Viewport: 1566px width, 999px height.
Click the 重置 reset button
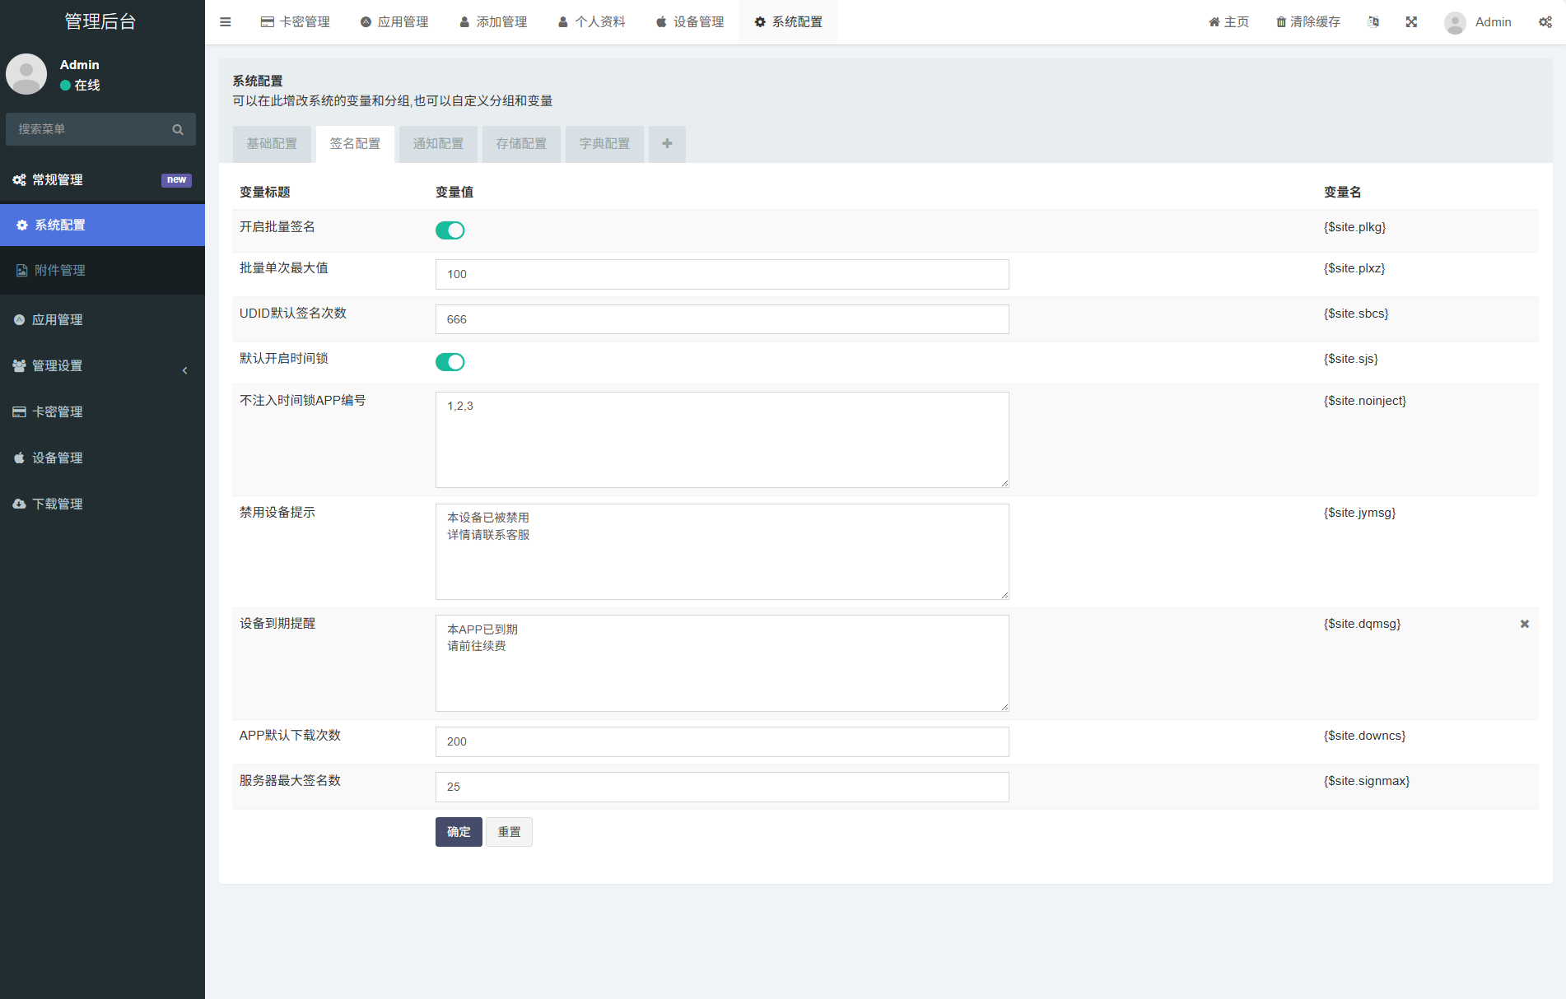[x=509, y=832]
